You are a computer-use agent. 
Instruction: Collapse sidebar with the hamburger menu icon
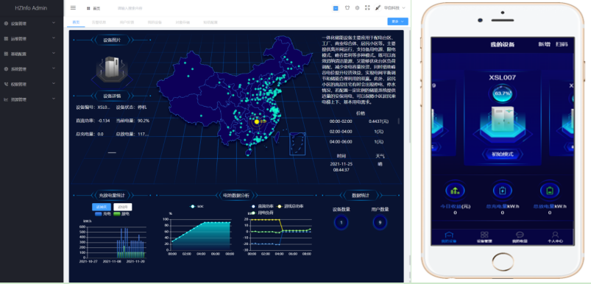pyautogui.click(x=73, y=7)
